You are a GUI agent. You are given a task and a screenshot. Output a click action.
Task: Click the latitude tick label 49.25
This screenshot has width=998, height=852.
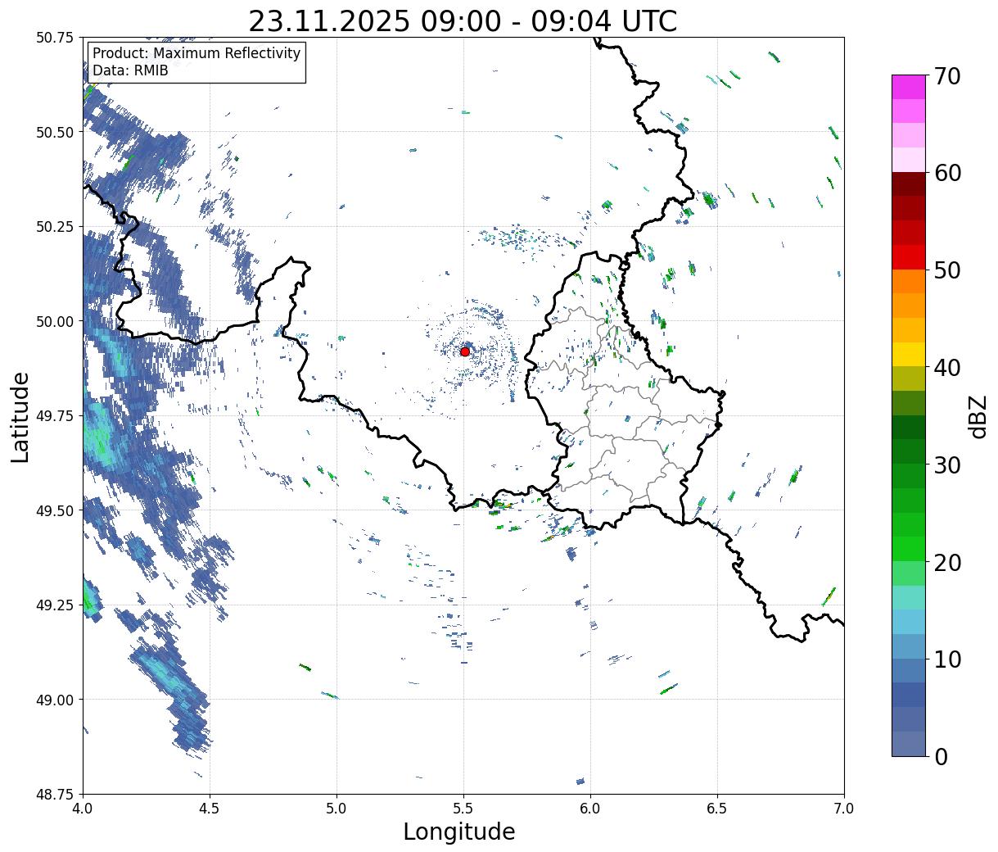coord(55,605)
